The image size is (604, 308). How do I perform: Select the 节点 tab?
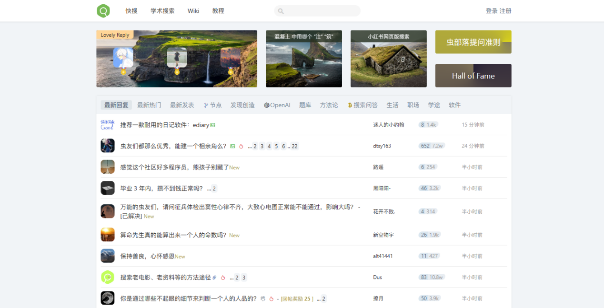coord(212,105)
